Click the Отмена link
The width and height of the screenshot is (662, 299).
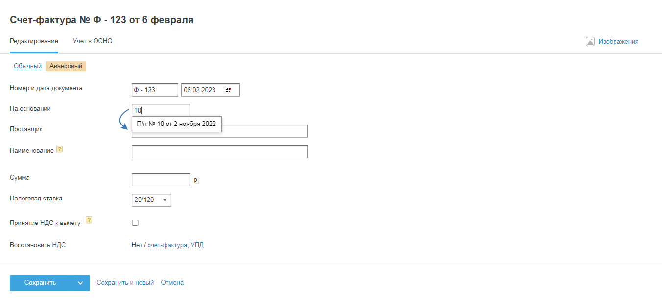coord(172,283)
